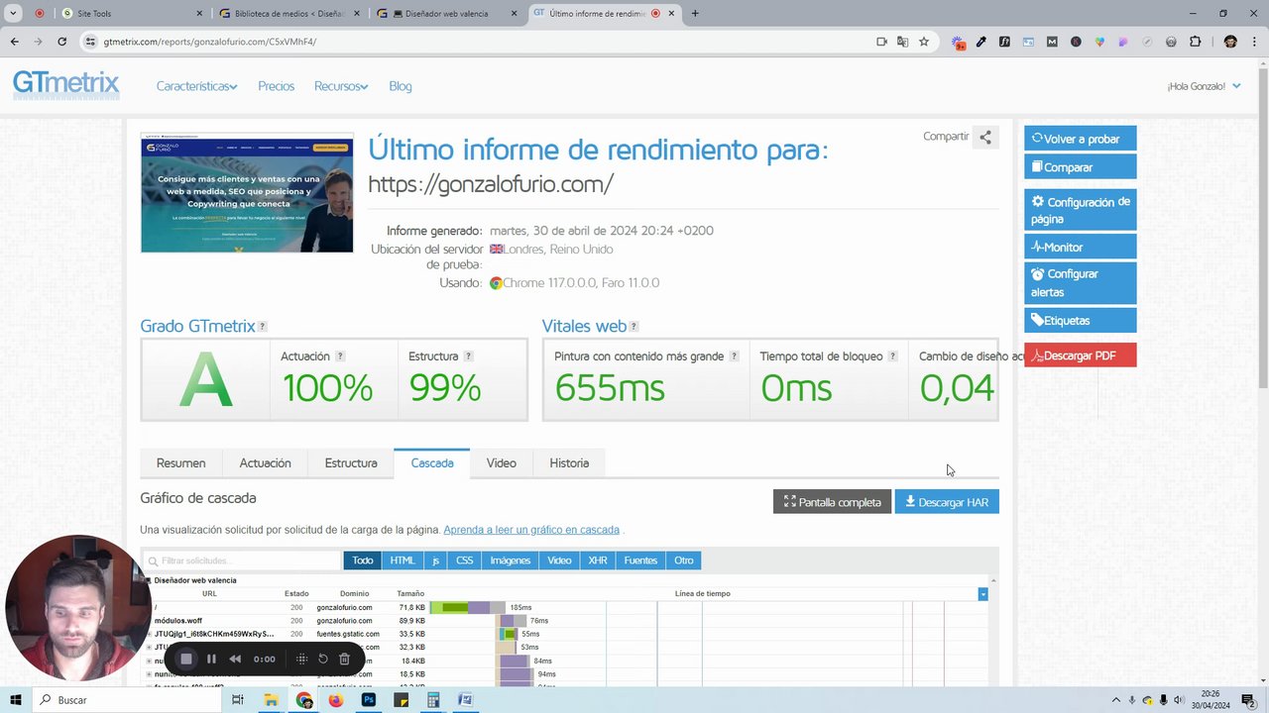Expand the Recursos dropdown menu
This screenshot has width=1269, height=713.
pos(341,86)
